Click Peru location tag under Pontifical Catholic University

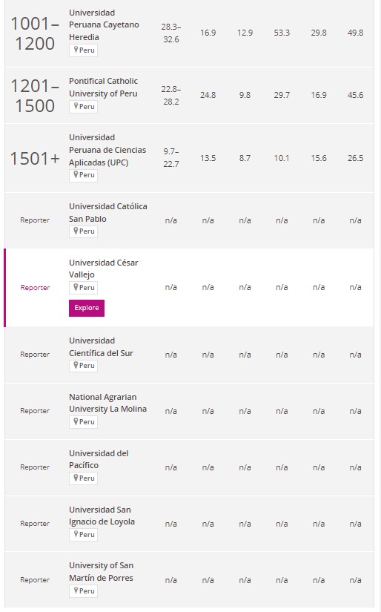(84, 107)
